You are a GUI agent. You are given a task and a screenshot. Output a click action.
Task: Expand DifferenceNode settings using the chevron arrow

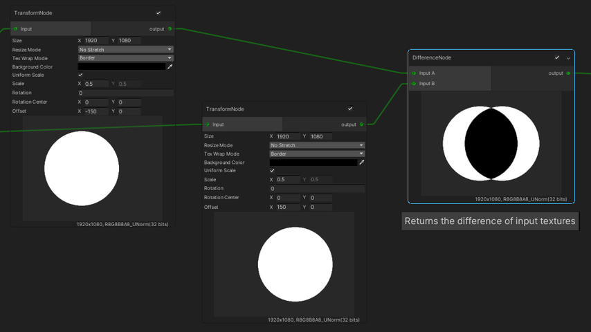click(x=568, y=58)
